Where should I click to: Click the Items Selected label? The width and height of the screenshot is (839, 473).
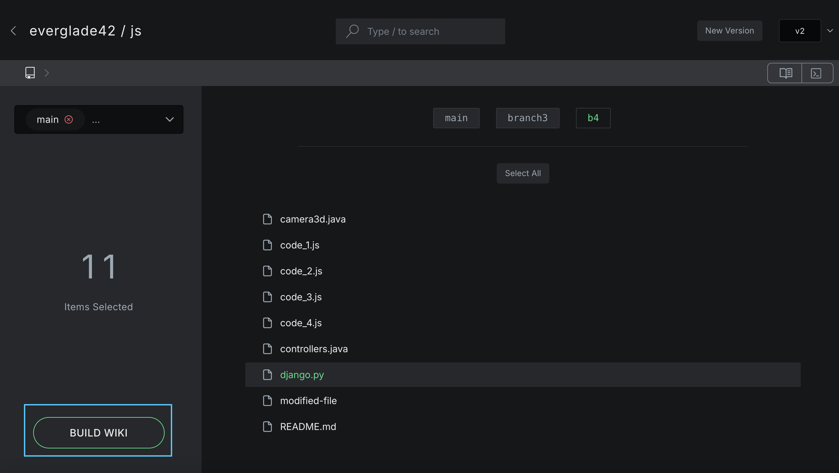[x=98, y=307]
